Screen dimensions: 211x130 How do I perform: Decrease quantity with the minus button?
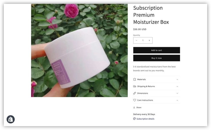point(137,40)
